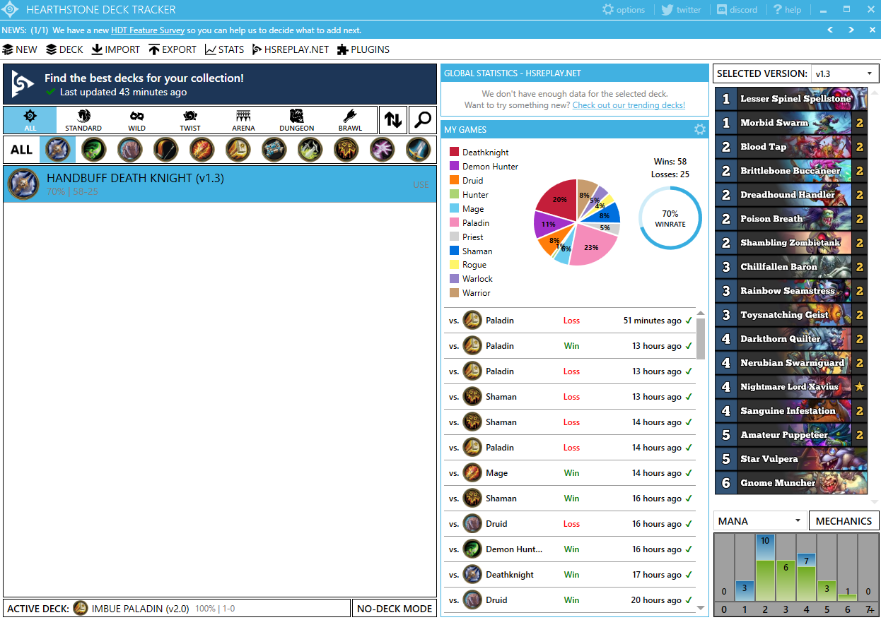Select the WILD mode filter
This screenshot has height=620, width=881.
tap(136, 120)
